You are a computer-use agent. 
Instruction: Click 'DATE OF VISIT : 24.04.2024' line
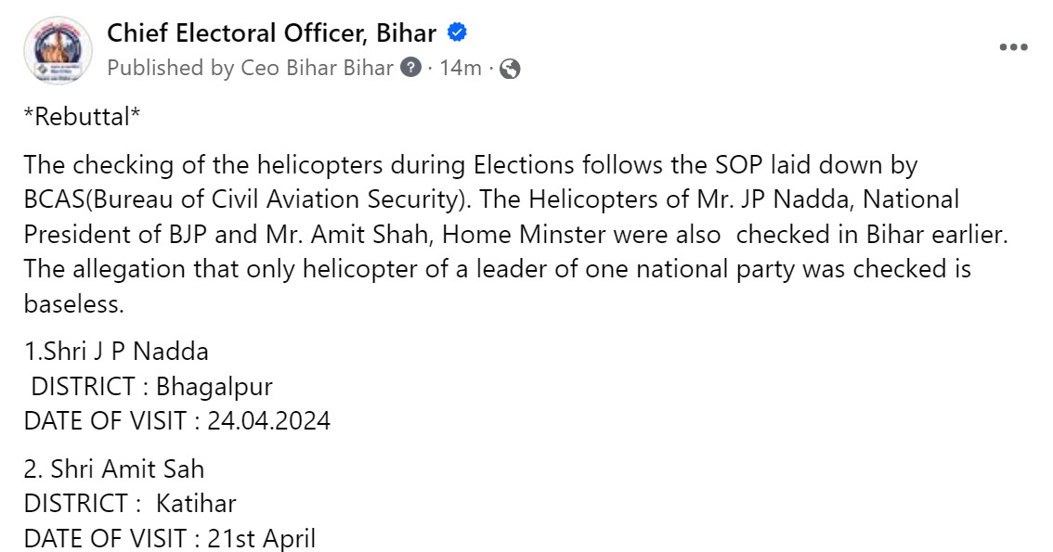tap(177, 421)
